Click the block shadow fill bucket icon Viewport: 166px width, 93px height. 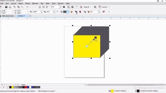point(61,12)
